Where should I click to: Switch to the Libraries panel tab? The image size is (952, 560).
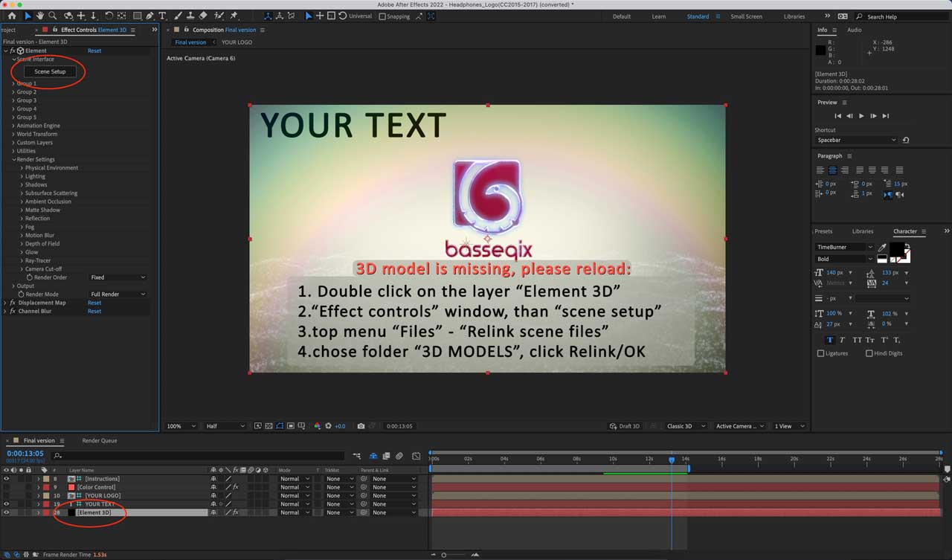click(863, 231)
